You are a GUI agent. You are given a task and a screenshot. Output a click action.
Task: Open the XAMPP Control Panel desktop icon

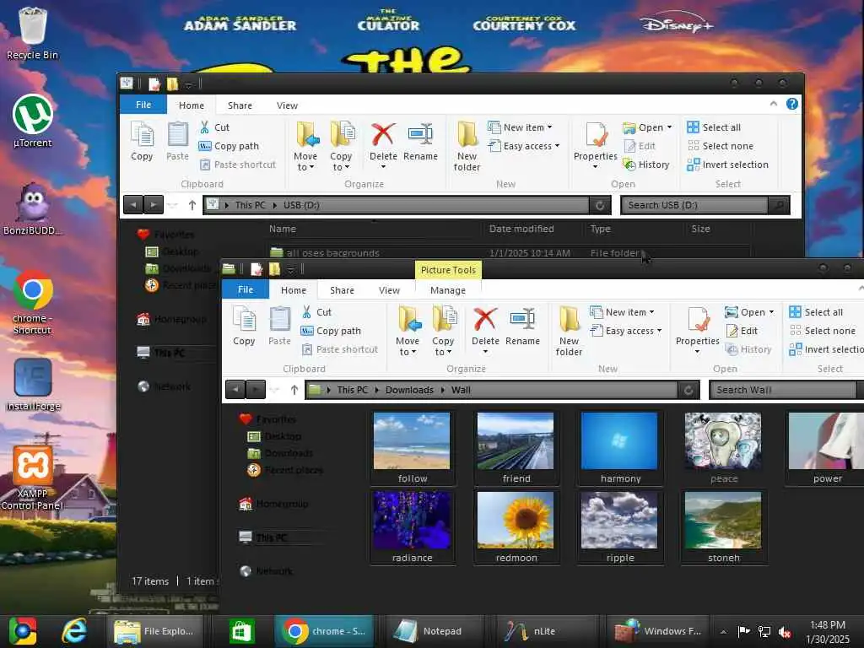33,478
